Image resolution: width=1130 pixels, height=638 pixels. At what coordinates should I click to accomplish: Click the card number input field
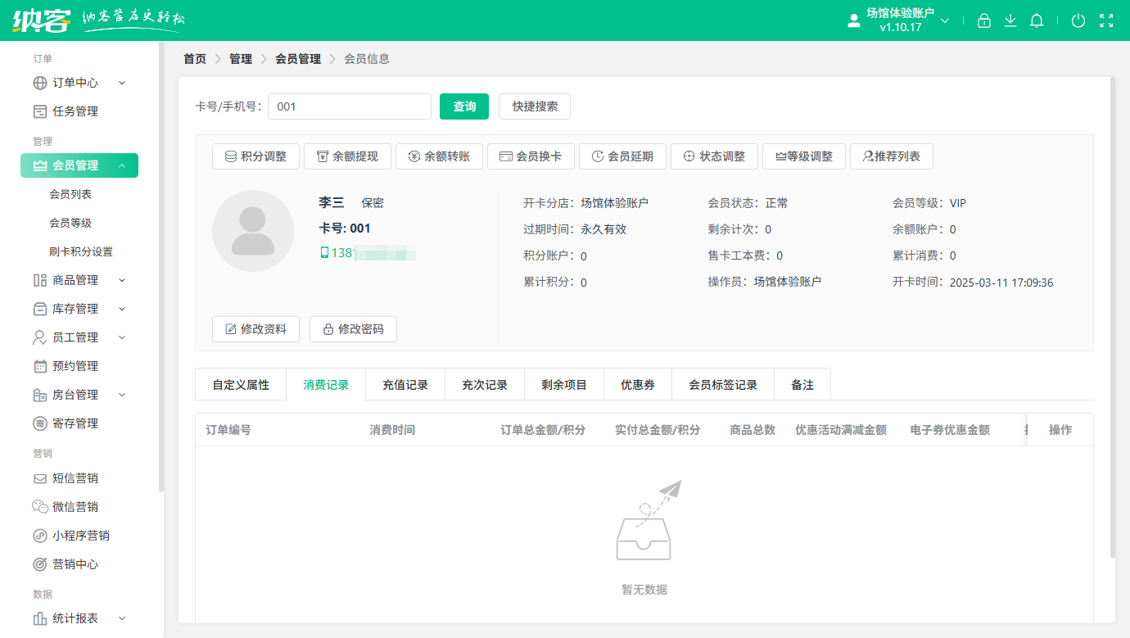coord(350,106)
